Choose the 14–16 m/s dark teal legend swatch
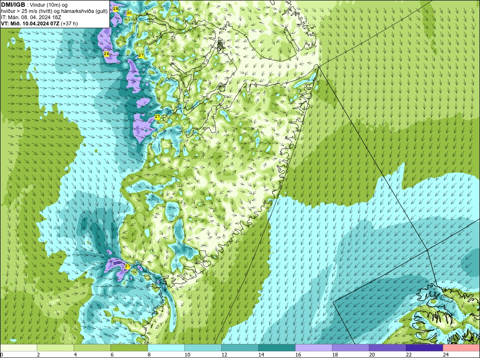Screen dimensions: 480x358 click(x=277, y=348)
